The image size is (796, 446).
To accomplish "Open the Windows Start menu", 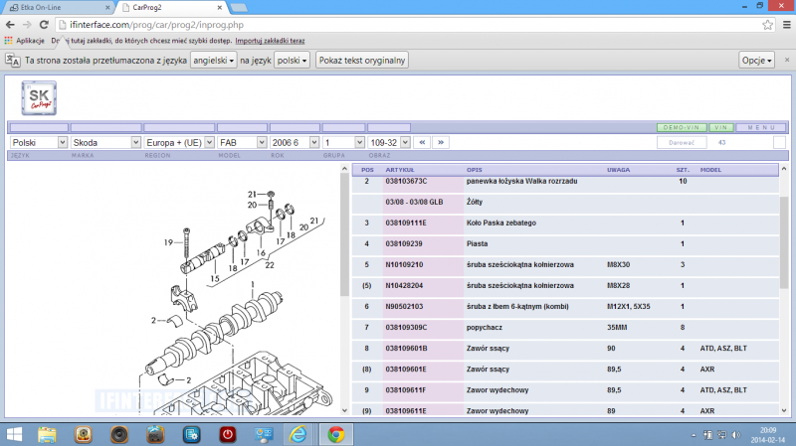I will [14, 434].
